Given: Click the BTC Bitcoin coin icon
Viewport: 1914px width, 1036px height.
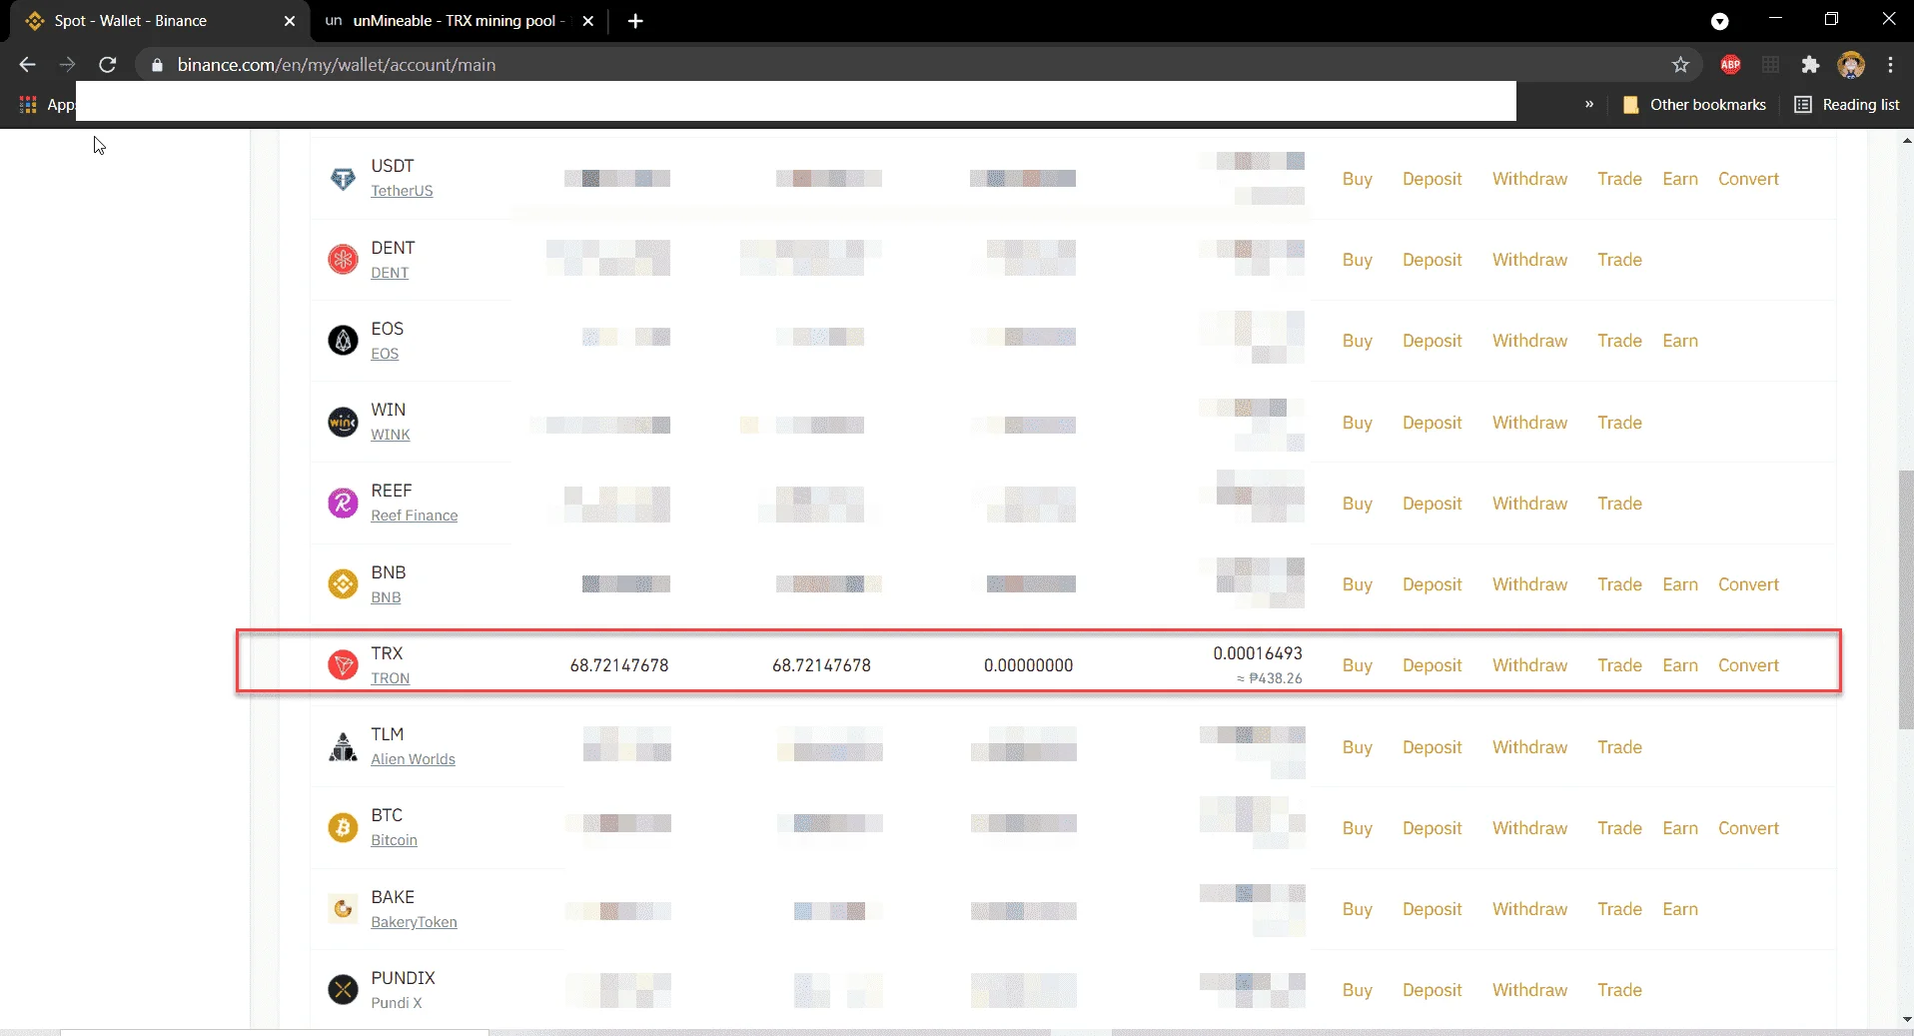Looking at the screenshot, I should (343, 827).
